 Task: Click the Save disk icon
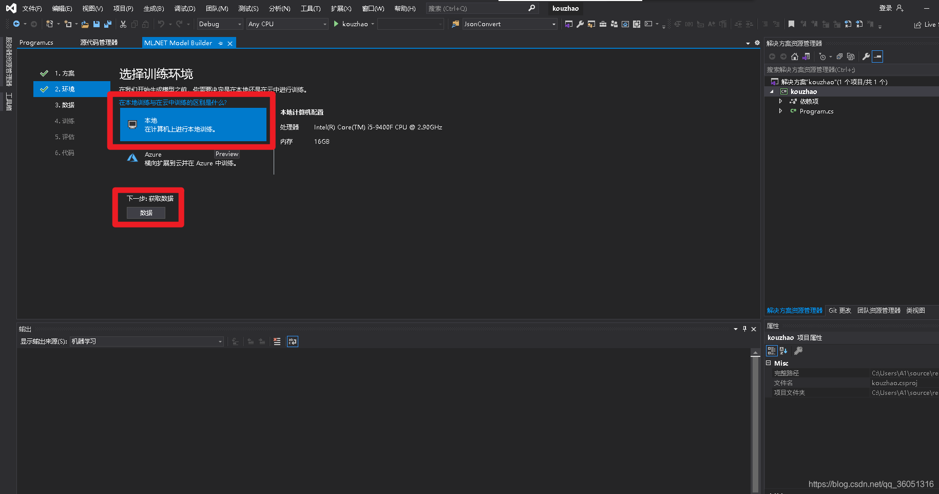coord(97,24)
